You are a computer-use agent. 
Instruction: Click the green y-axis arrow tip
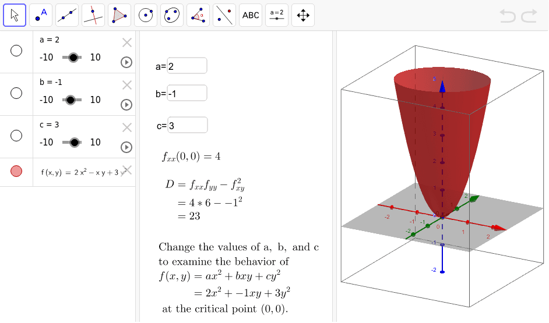474,199
